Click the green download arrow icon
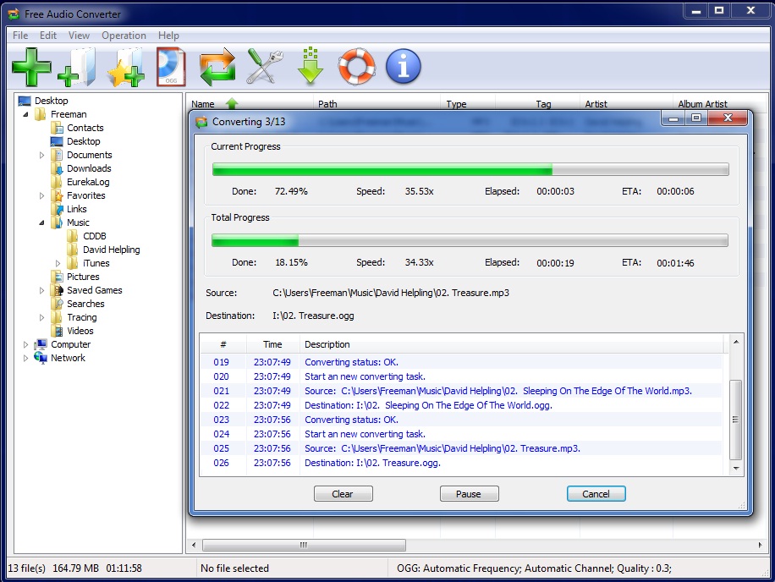The image size is (775, 582). 311,67
